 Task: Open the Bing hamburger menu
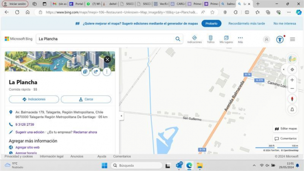292,39
